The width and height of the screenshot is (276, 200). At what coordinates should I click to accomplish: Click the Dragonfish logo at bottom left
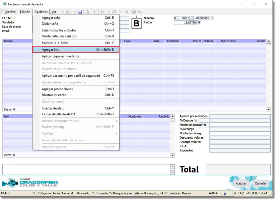point(30,183)
